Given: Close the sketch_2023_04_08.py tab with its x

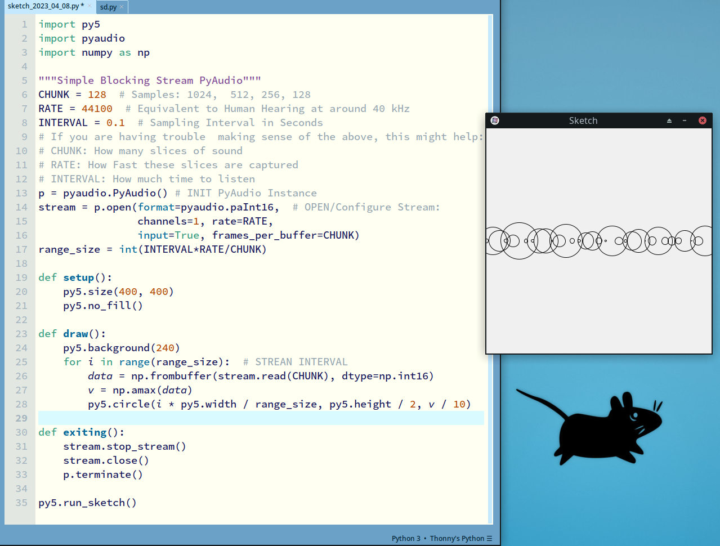Looking at the screenshot, I should [90, 6].
